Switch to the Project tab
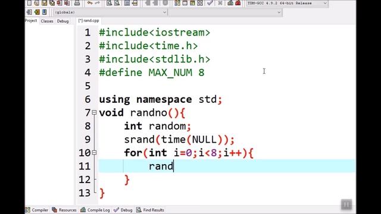 [x=31, y=21]
